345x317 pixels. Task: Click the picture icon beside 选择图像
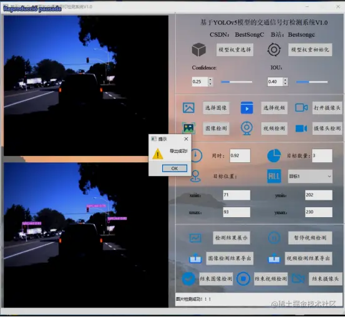188,108
